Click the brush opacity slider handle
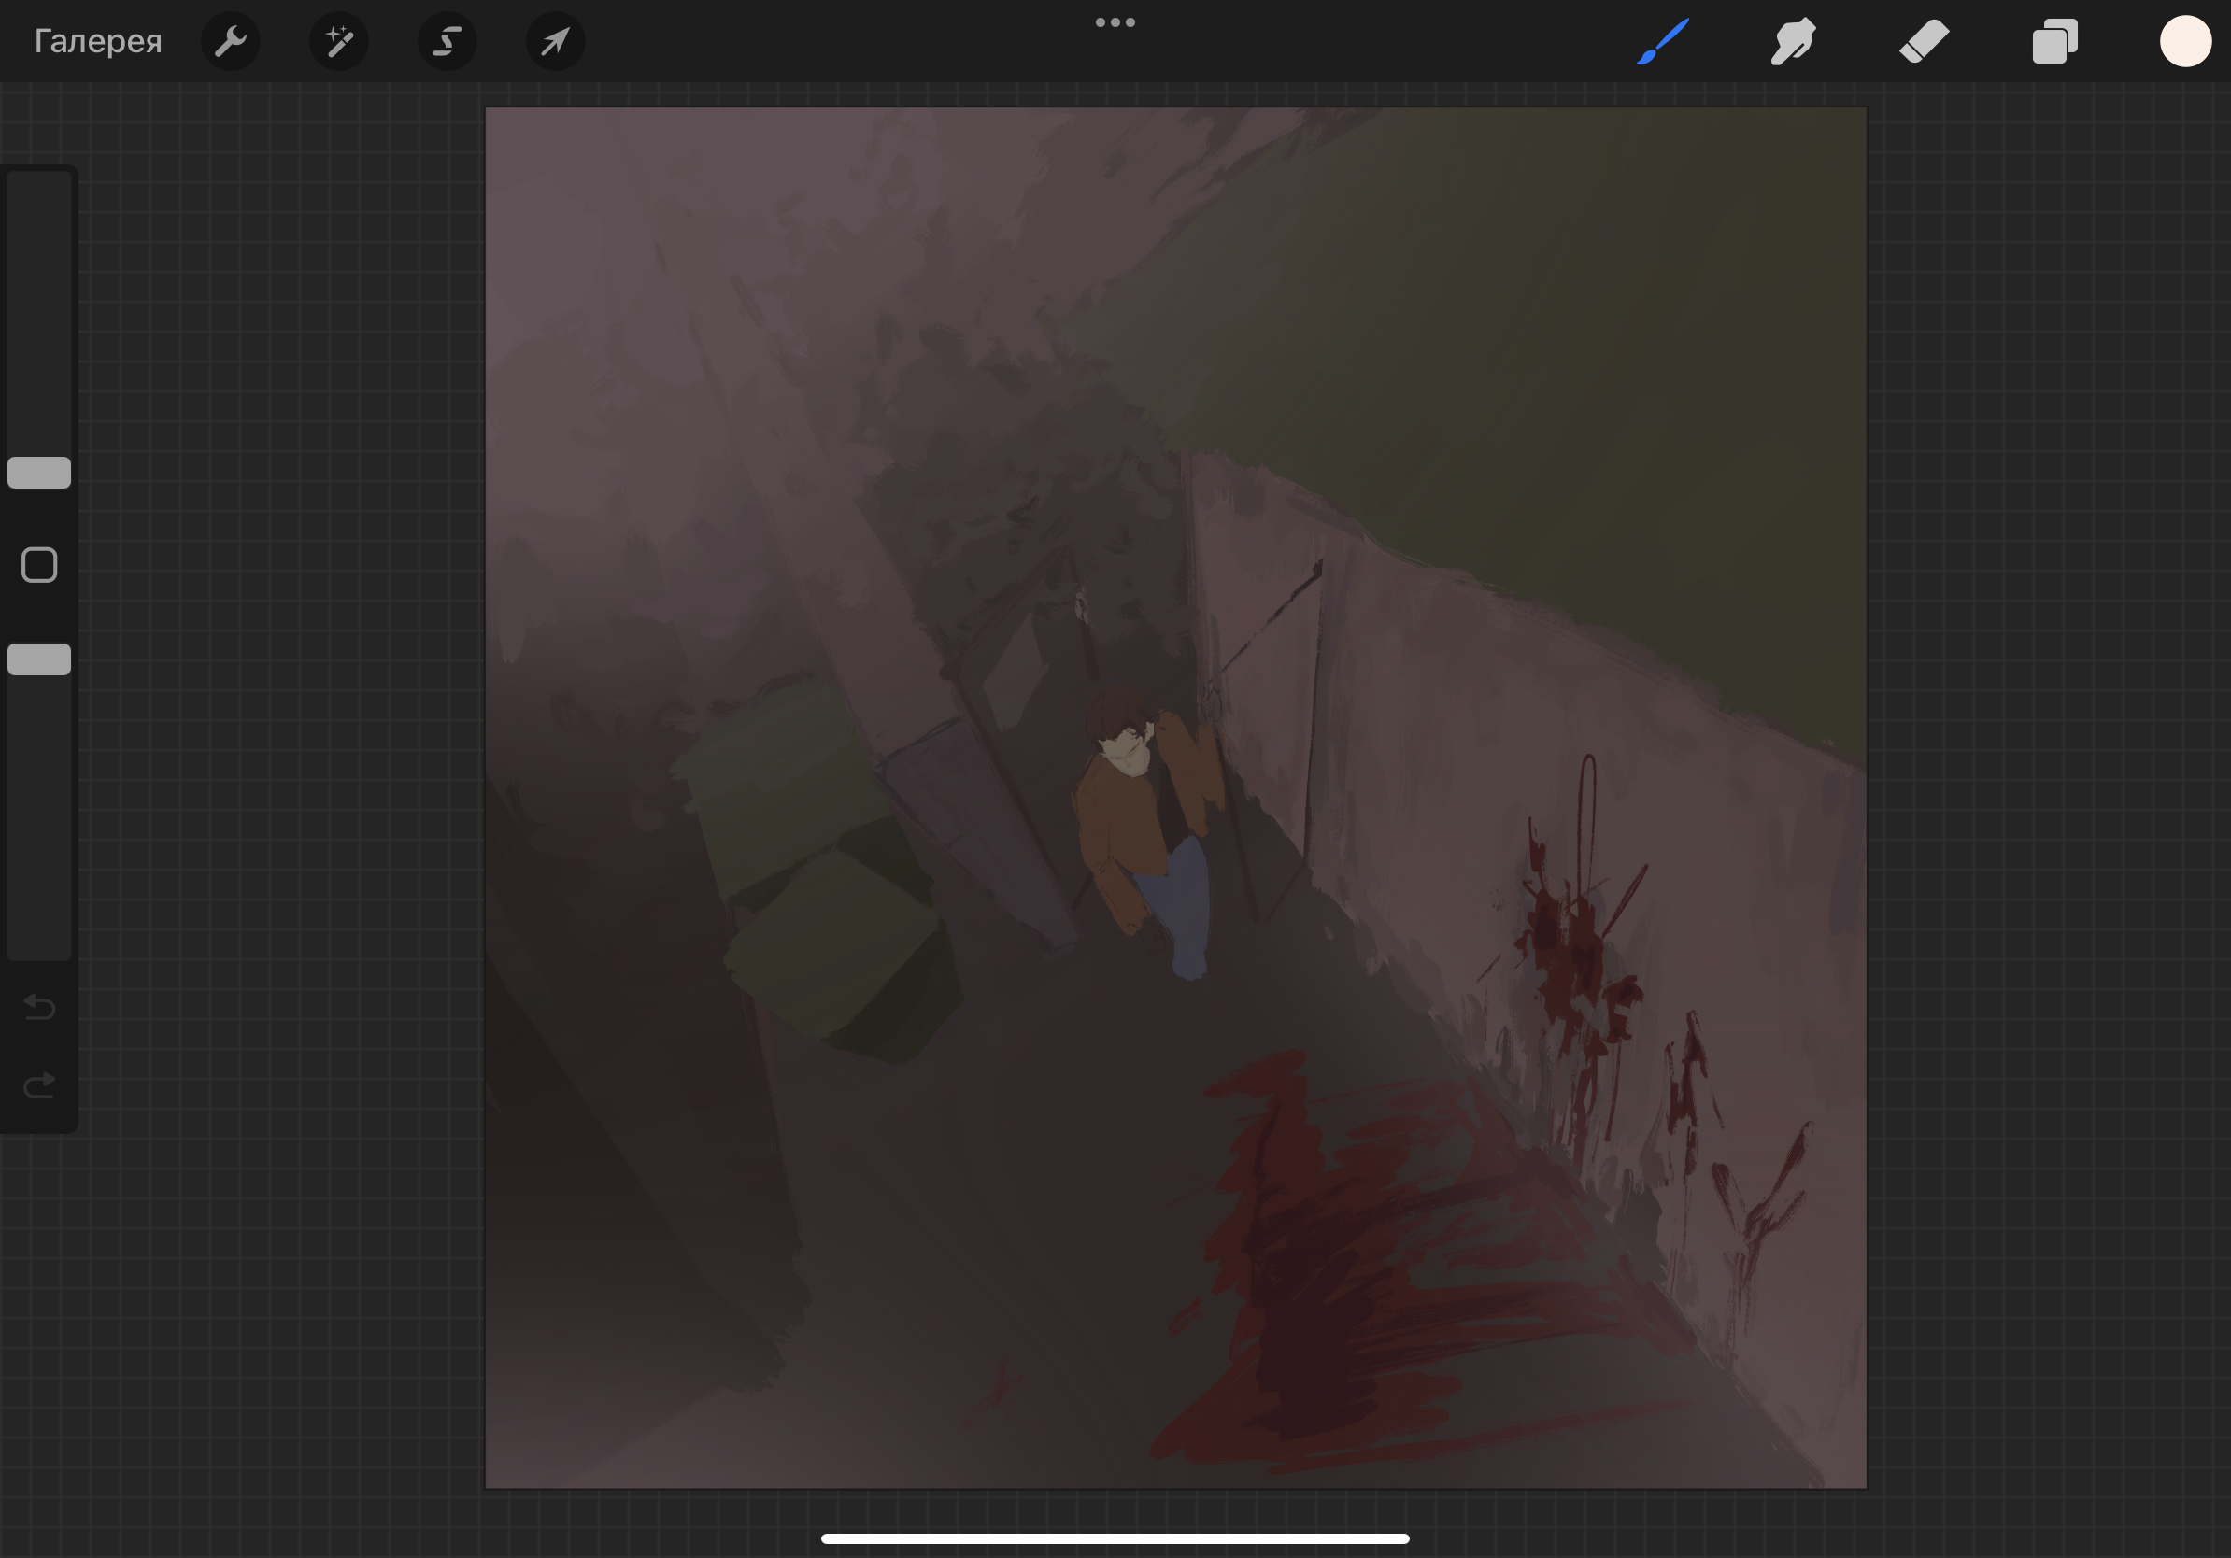This screenshot has height=1558, width=2231. click(39, 659)
